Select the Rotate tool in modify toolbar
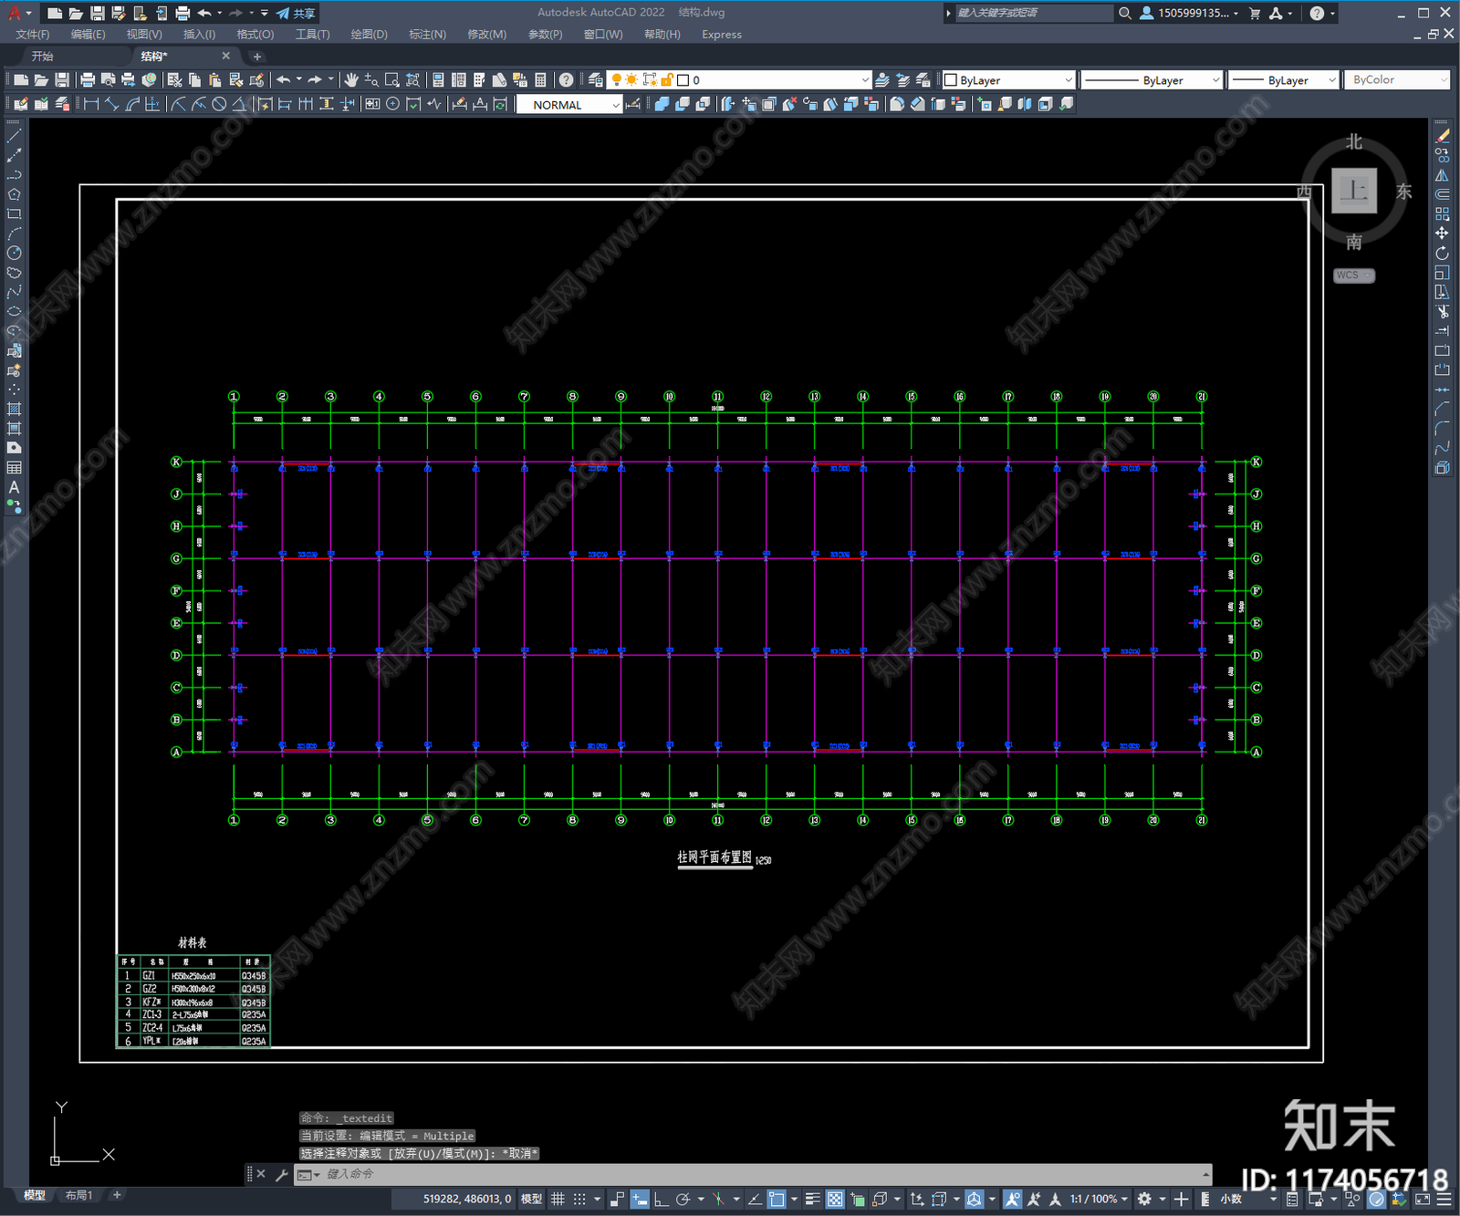1460x1216 pixels. click(1442, 253)
